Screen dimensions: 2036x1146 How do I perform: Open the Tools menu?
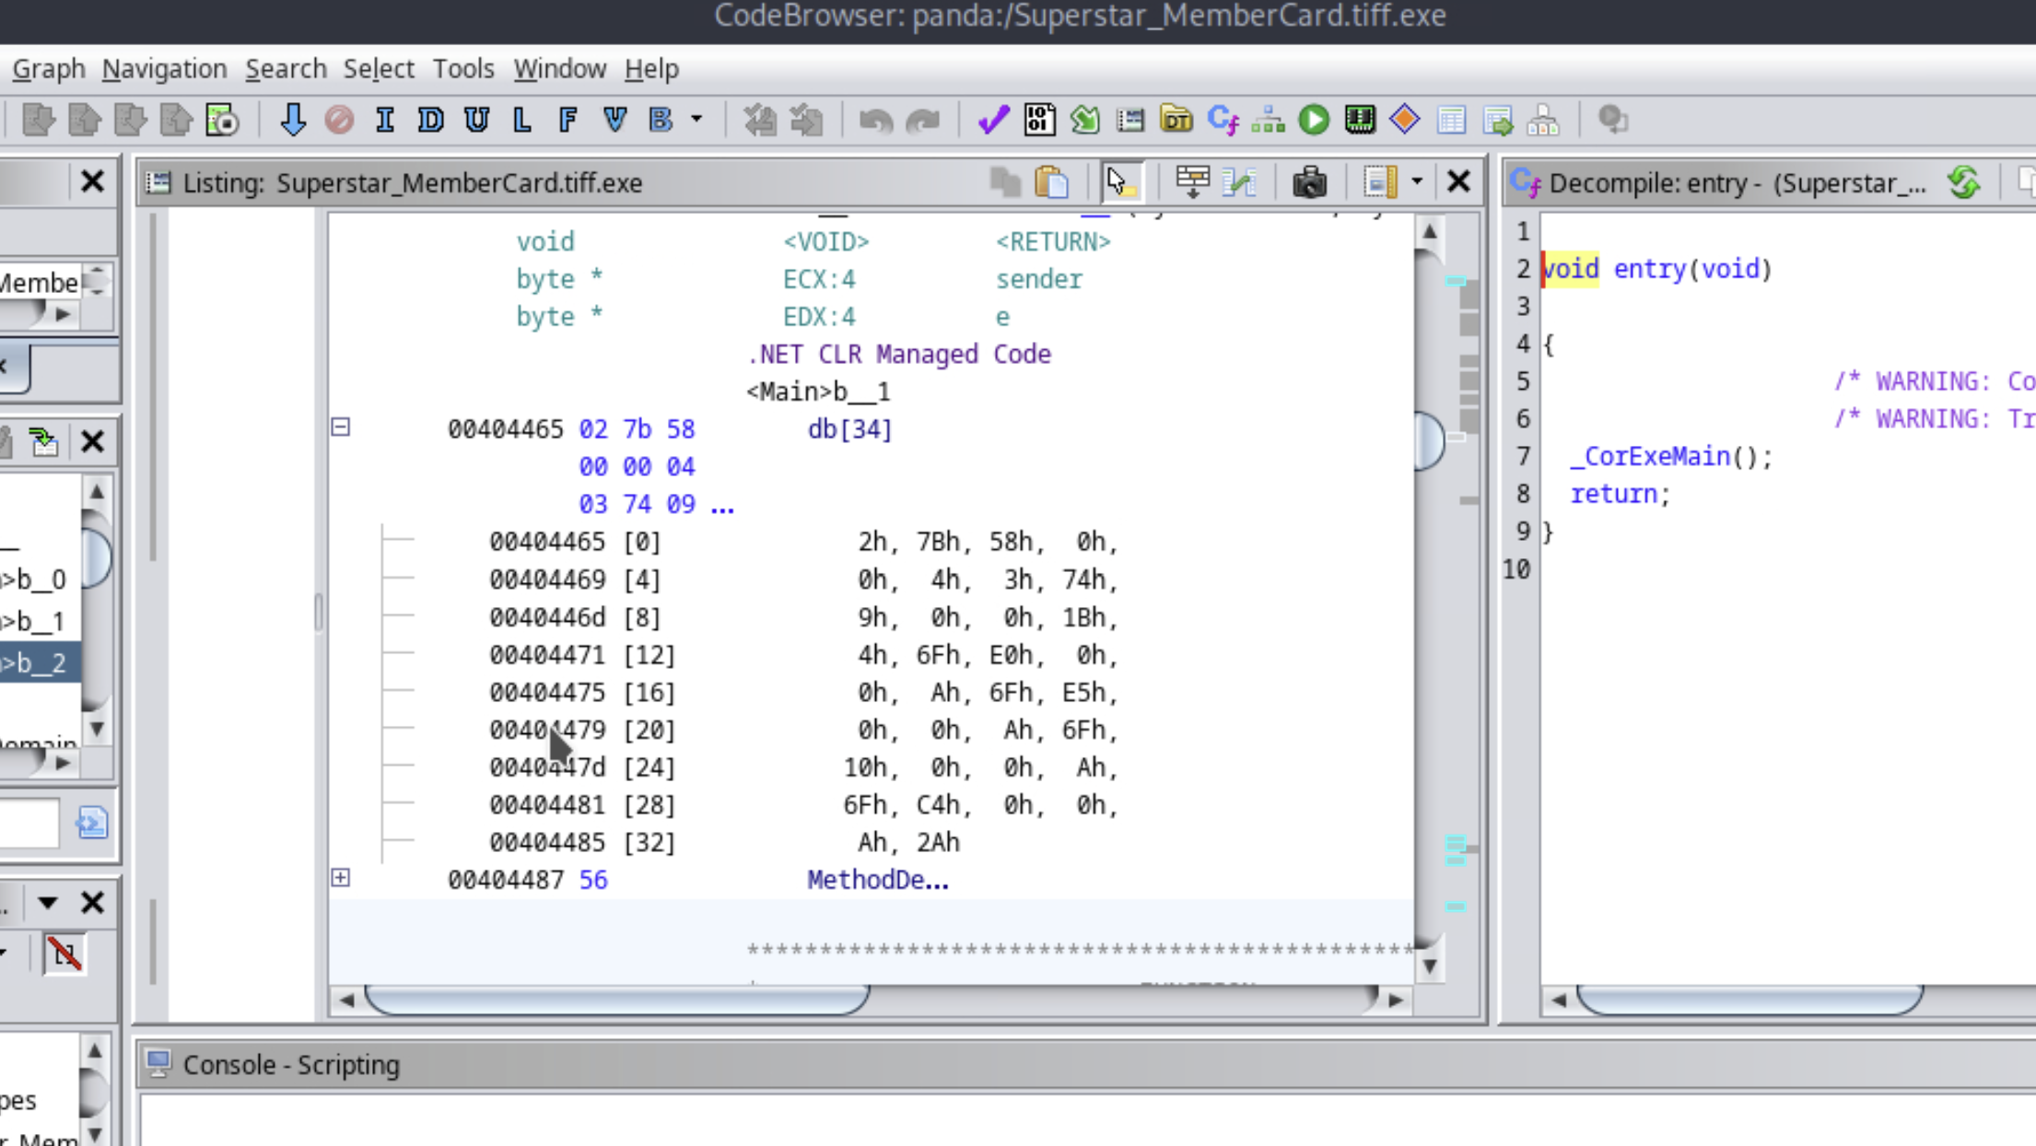click(463, 69)
